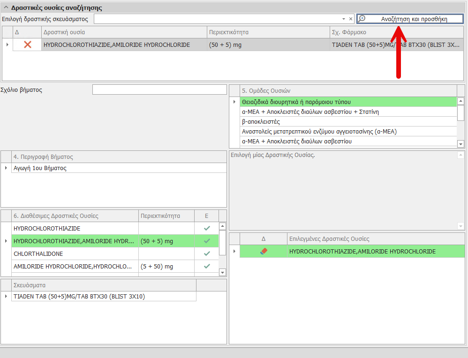Select α-ΜΕΑ + Αποκλειστές διαύλων ασβεστίου + Στατίνη
The height and width of the screenshot is (358, 468).
(310, 112)
